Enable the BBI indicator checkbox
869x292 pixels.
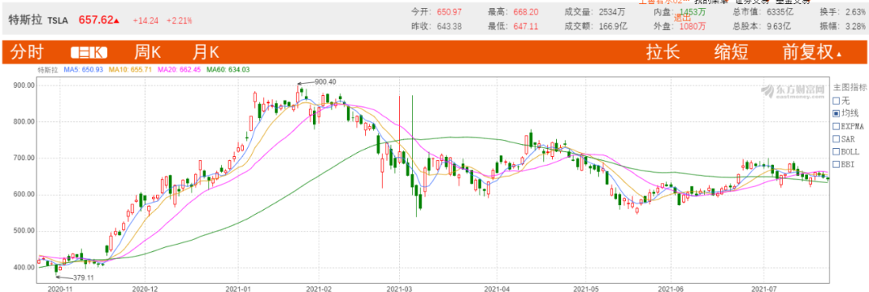pyautogui.click(x=836, y=164)
